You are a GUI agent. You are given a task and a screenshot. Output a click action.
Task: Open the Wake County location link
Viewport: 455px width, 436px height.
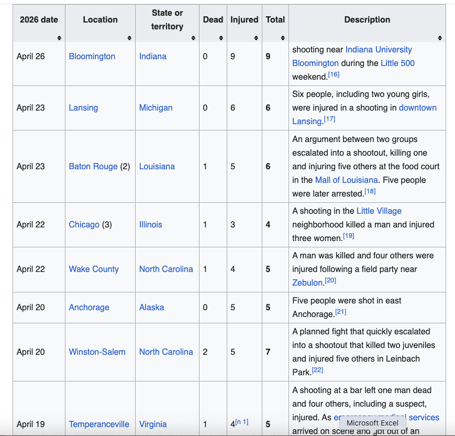tap(94, 269)
